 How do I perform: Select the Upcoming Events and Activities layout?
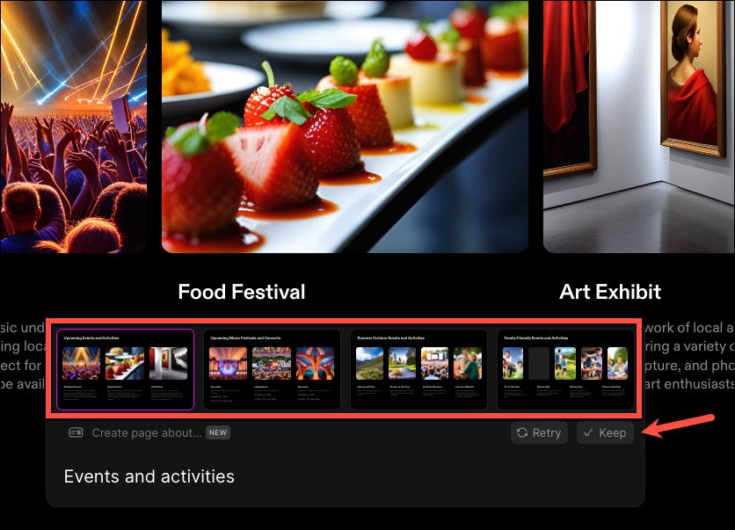point(125,369)
